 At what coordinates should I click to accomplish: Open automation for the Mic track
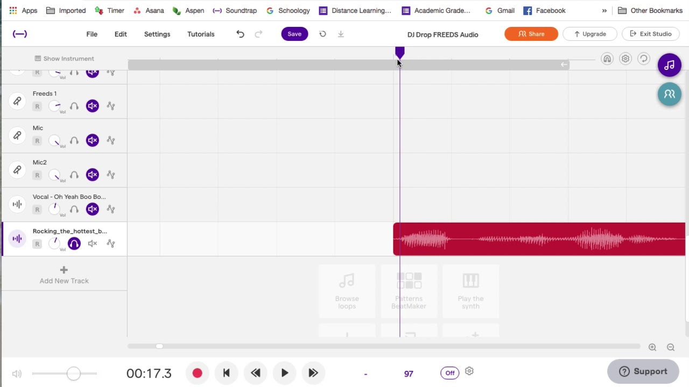point(111,140)
